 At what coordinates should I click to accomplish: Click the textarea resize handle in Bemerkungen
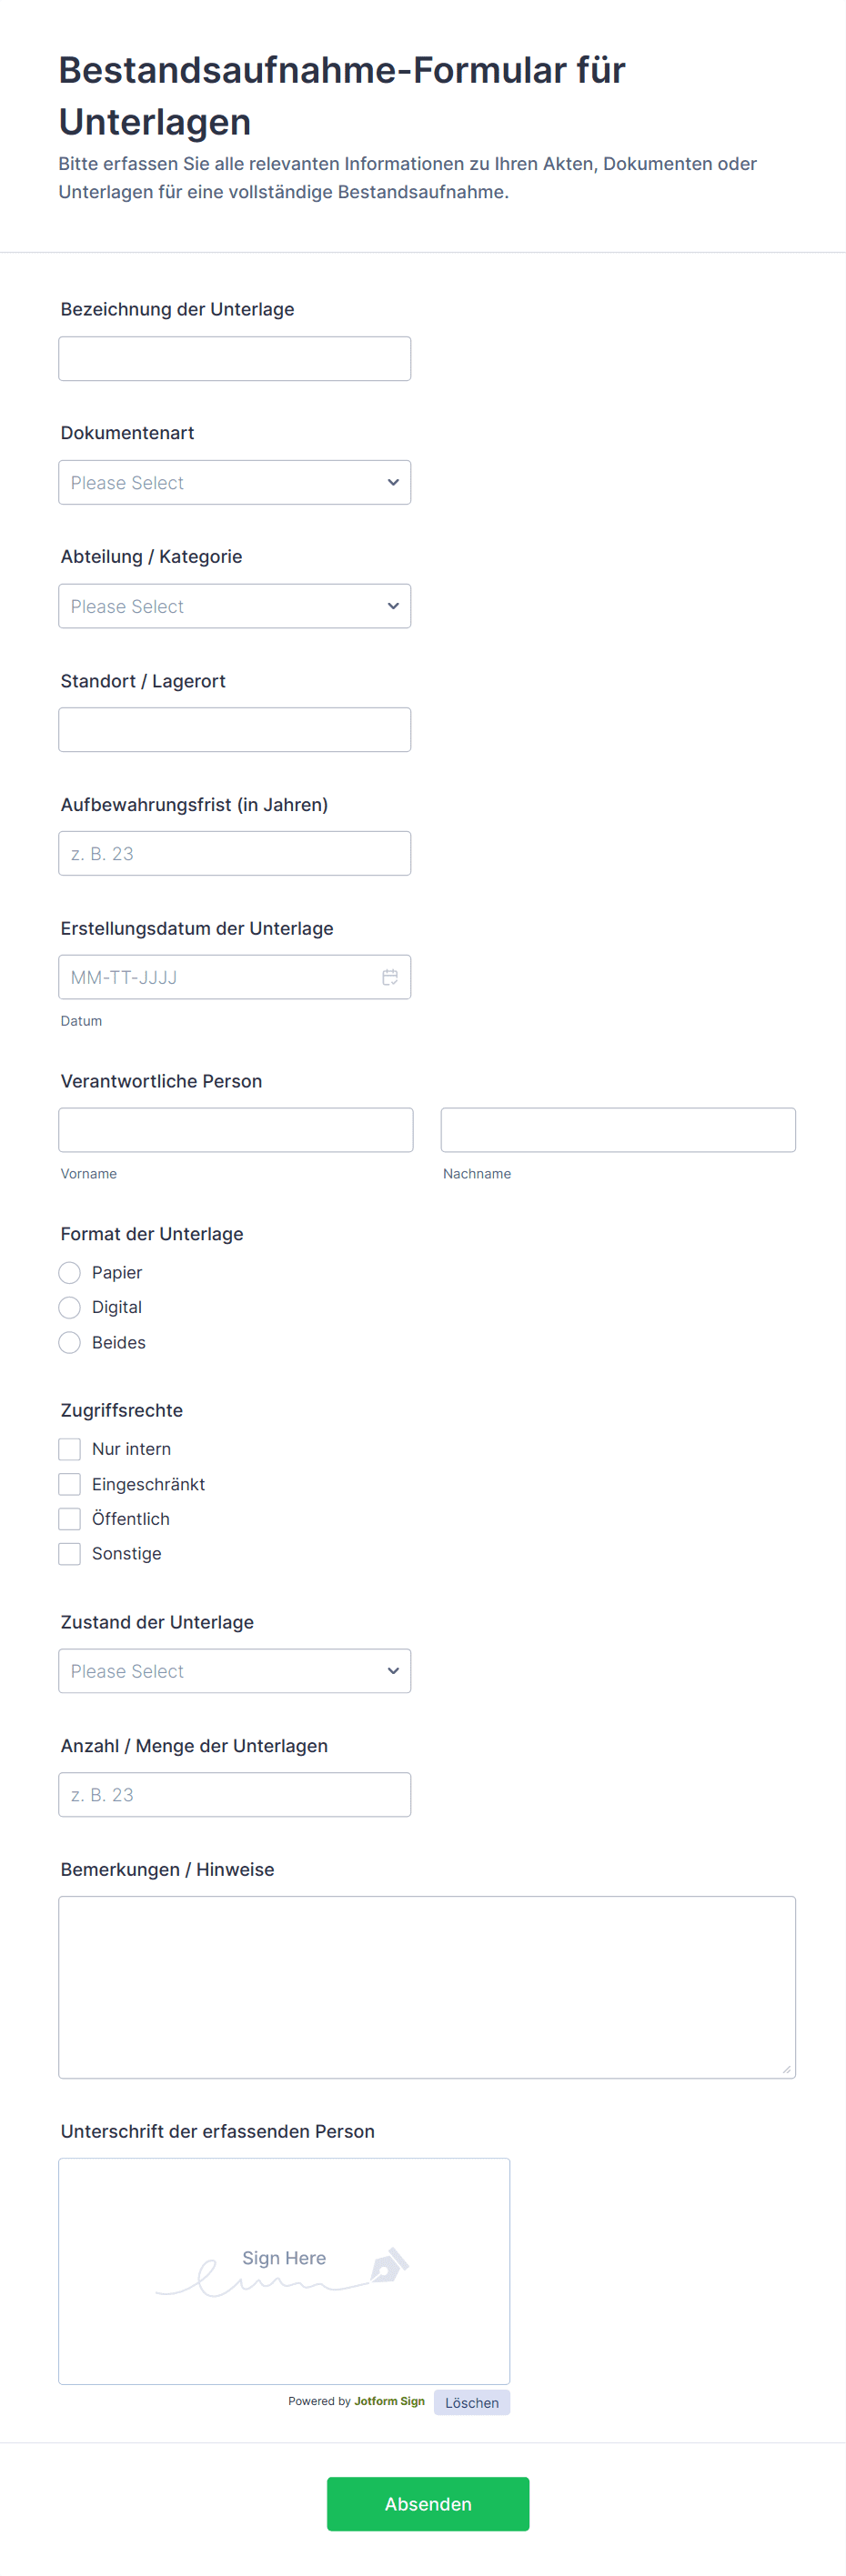click(786, 2069)
